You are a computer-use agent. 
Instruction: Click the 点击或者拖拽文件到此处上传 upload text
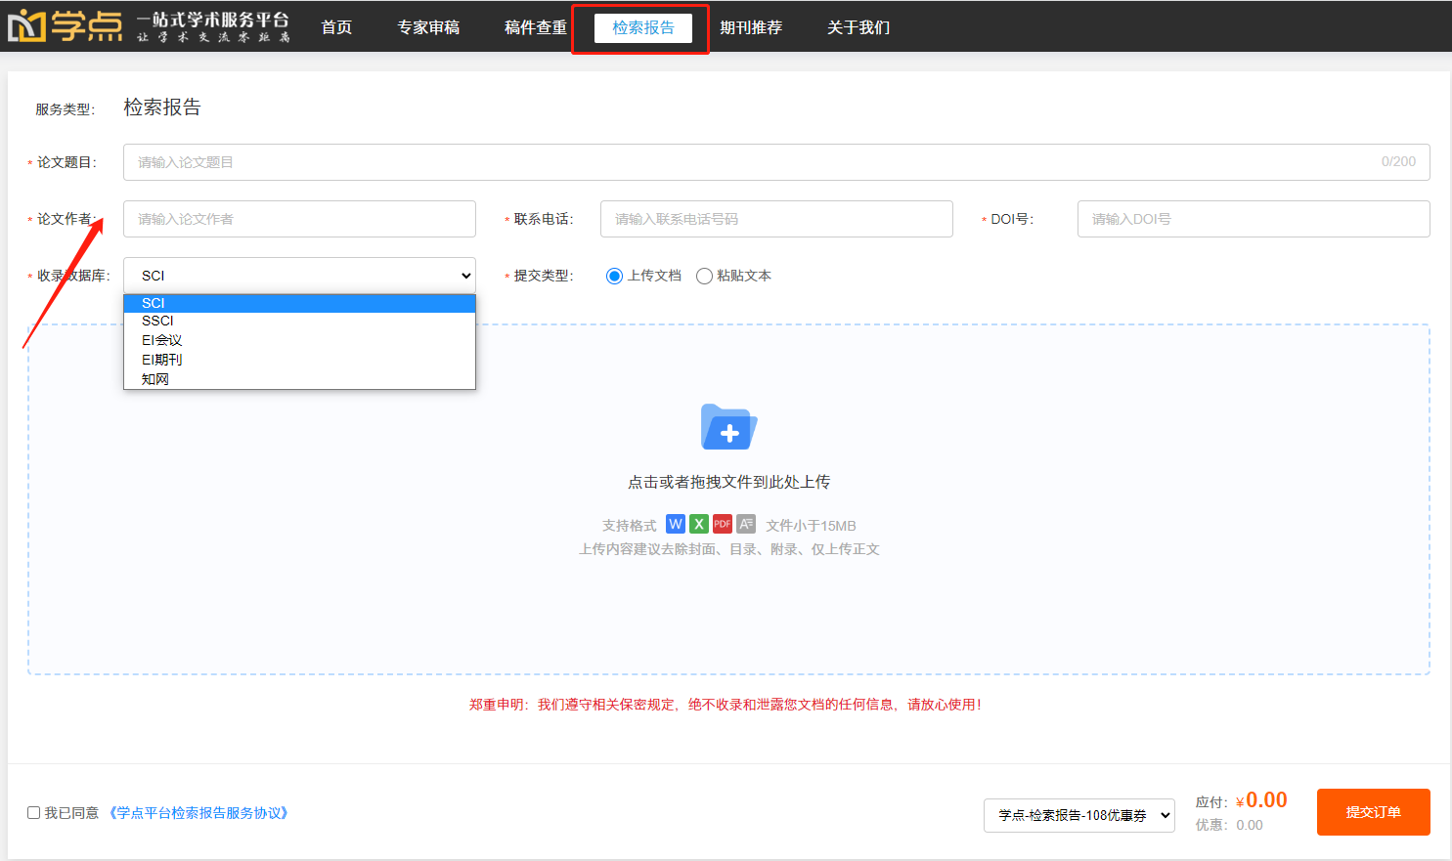pyautogui.click(x=728, y=482)
